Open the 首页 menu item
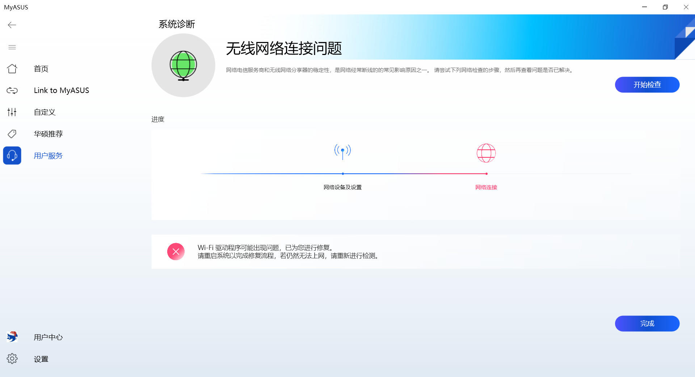Viewport: 695px width, 377px height. (41, 69)
